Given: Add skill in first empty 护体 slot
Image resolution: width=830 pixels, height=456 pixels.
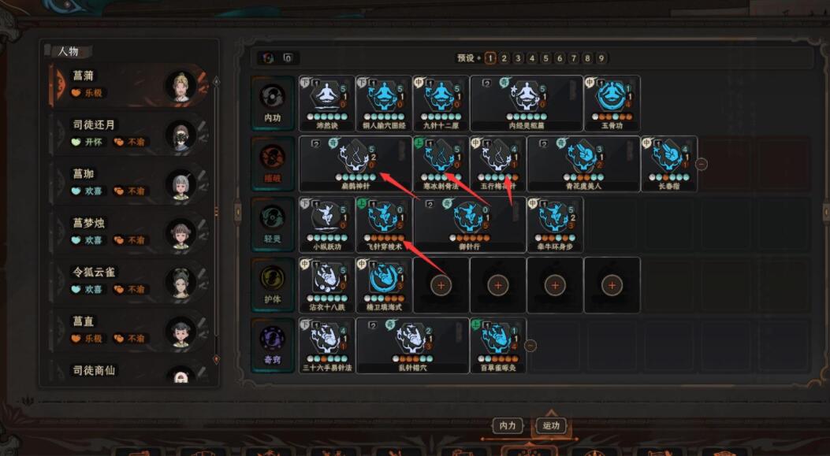Looking at the screenshot, I should click(x=441, y=285).
